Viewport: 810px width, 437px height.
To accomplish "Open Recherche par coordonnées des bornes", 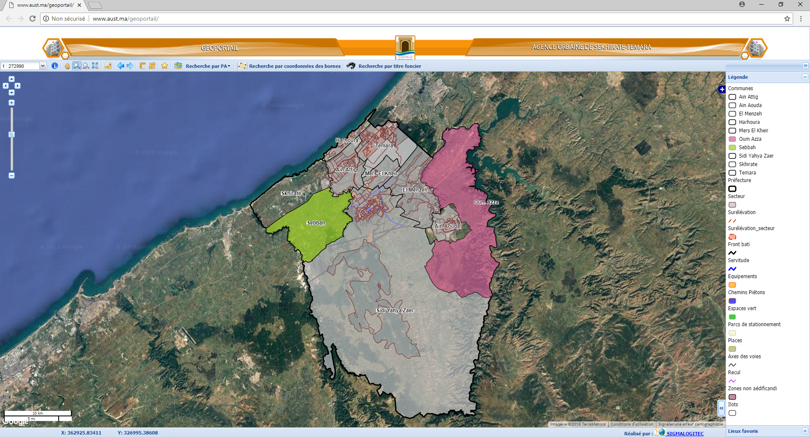I will click(x=294, y=66).
